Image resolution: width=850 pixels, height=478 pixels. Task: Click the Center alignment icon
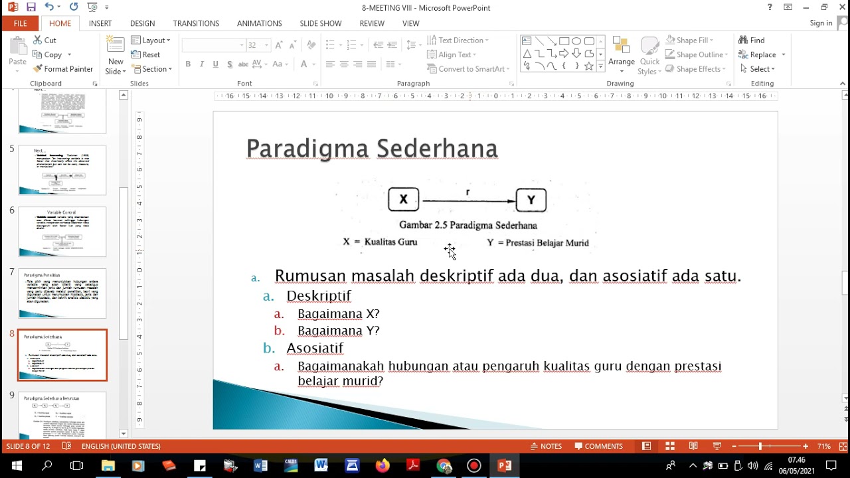pyautogui.click(x=344, y=64)
